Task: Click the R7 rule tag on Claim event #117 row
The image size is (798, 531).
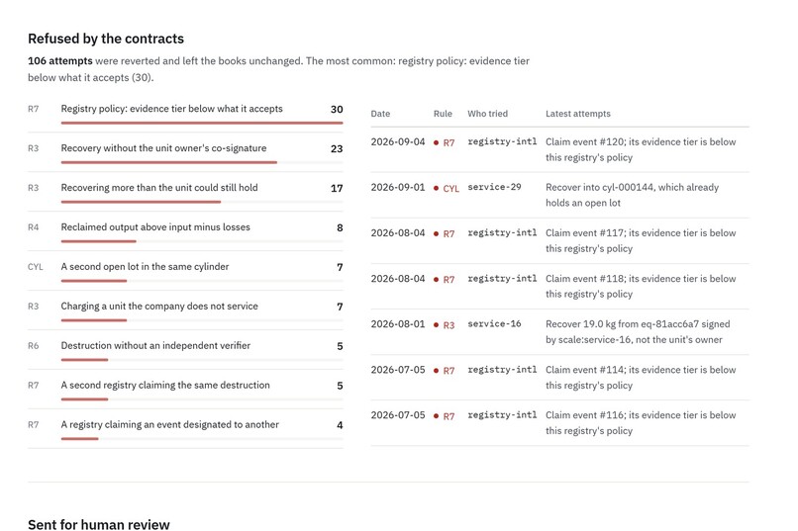Action: point(445,233)
